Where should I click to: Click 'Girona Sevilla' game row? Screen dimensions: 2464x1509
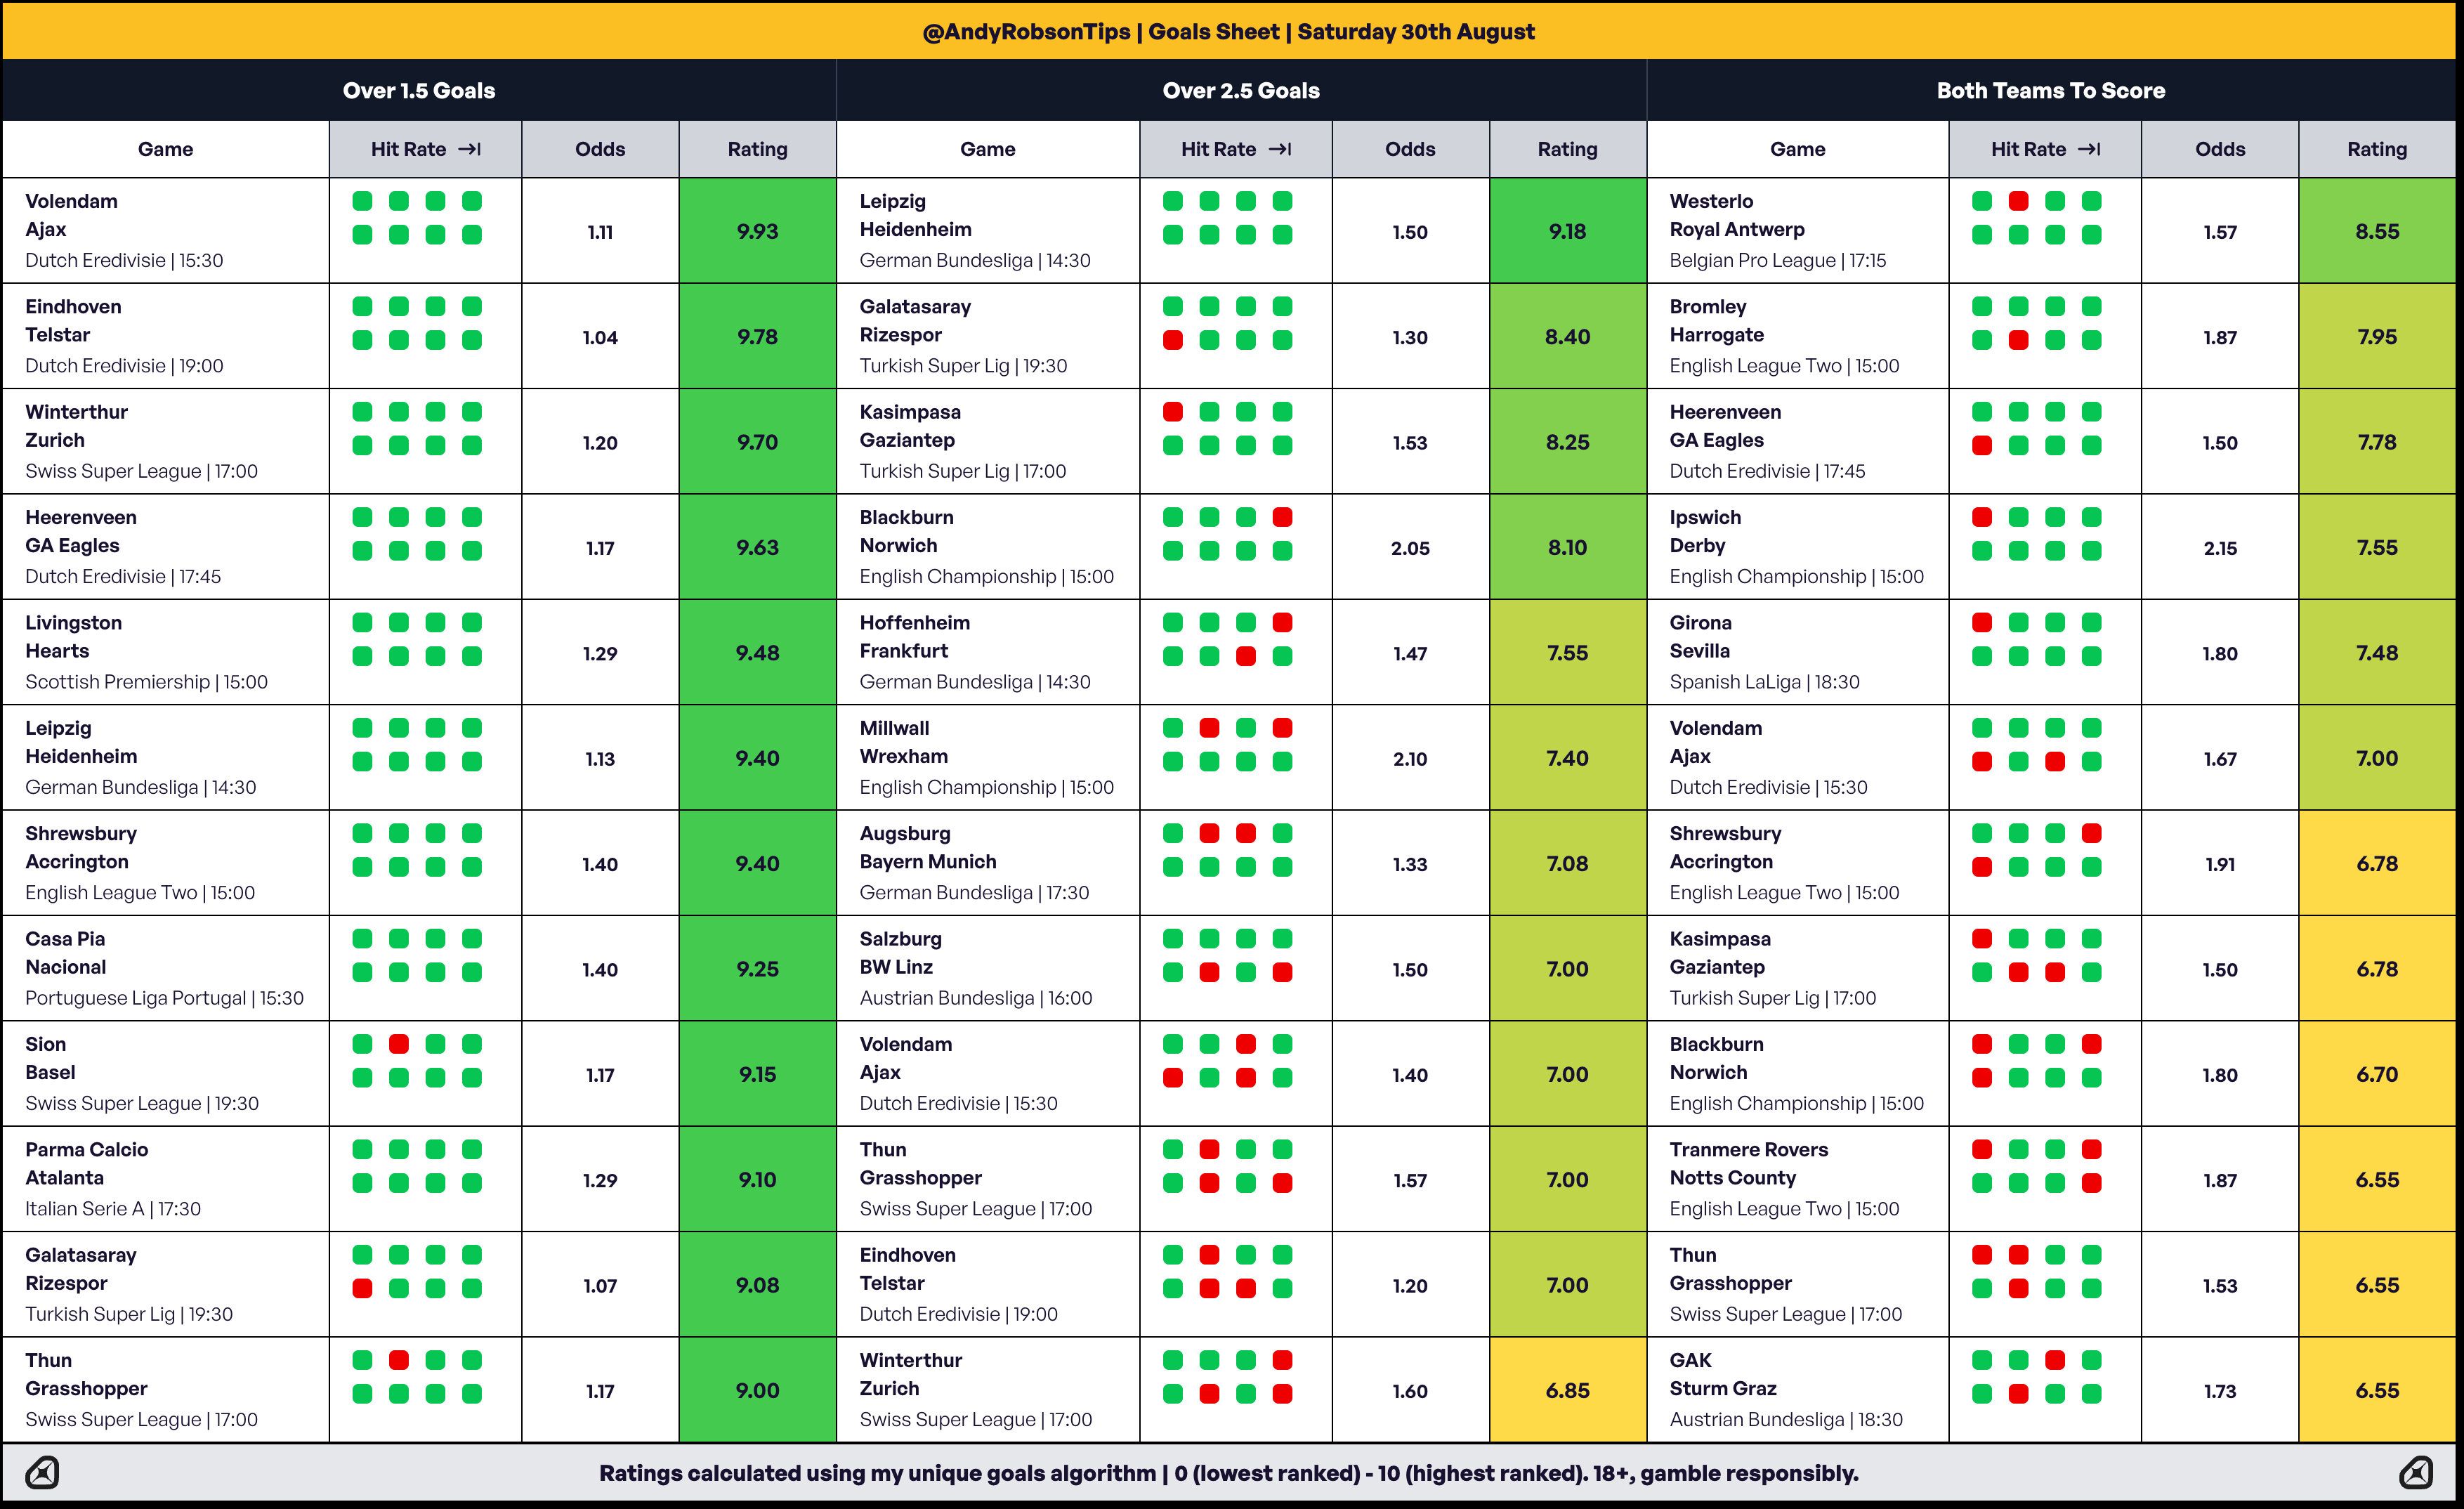[x=1798, y=652]
